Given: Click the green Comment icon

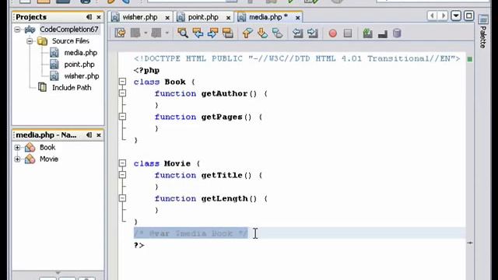Looking at the screenshot, I should (x=367, y=33).
